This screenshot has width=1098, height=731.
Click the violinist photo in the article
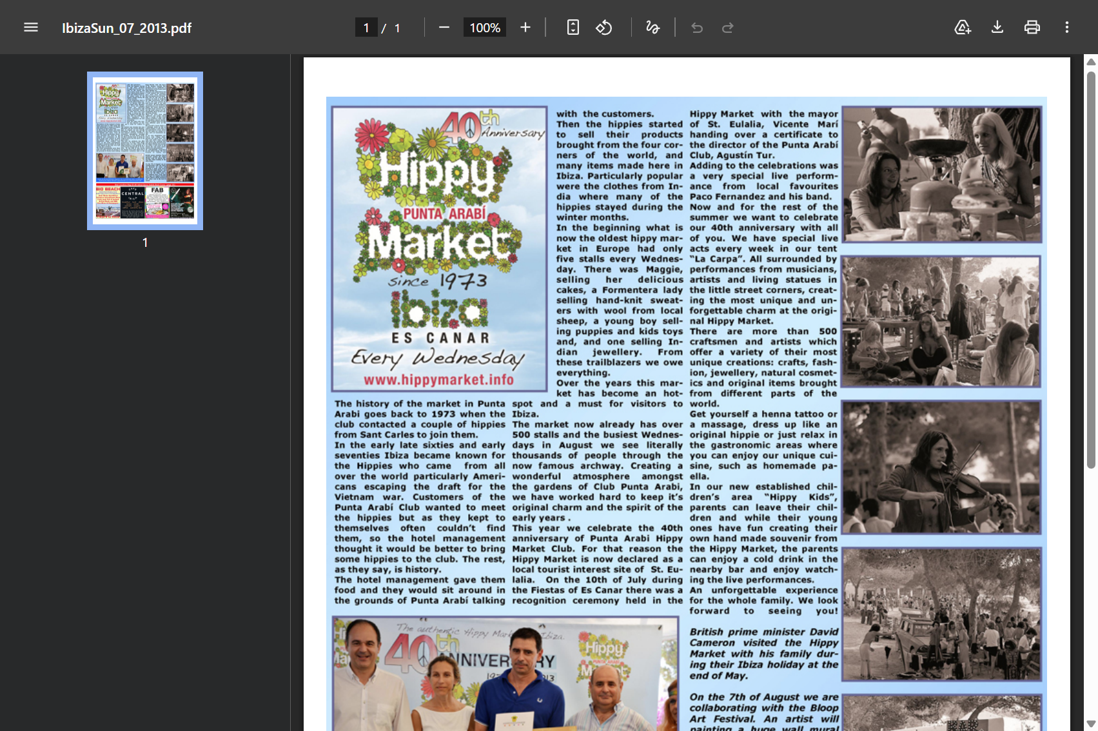point(941,467)
